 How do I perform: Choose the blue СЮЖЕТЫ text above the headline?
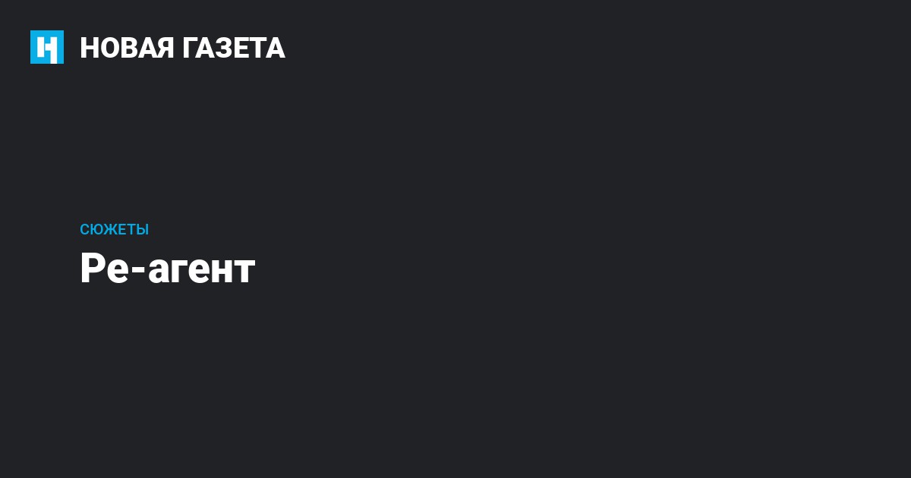pyautogui.click(x=114, y=229)
